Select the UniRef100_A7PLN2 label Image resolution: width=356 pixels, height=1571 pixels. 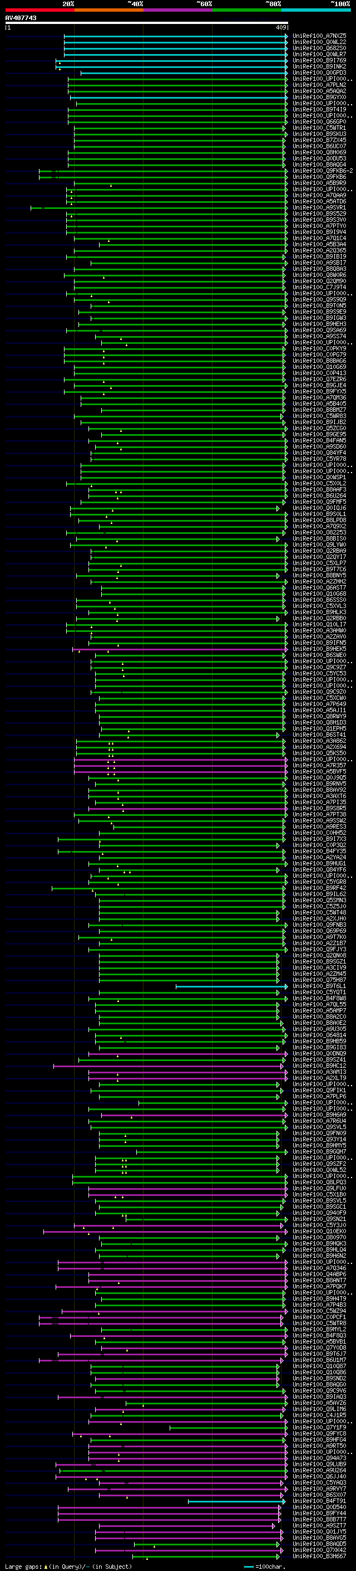[319, 85]
